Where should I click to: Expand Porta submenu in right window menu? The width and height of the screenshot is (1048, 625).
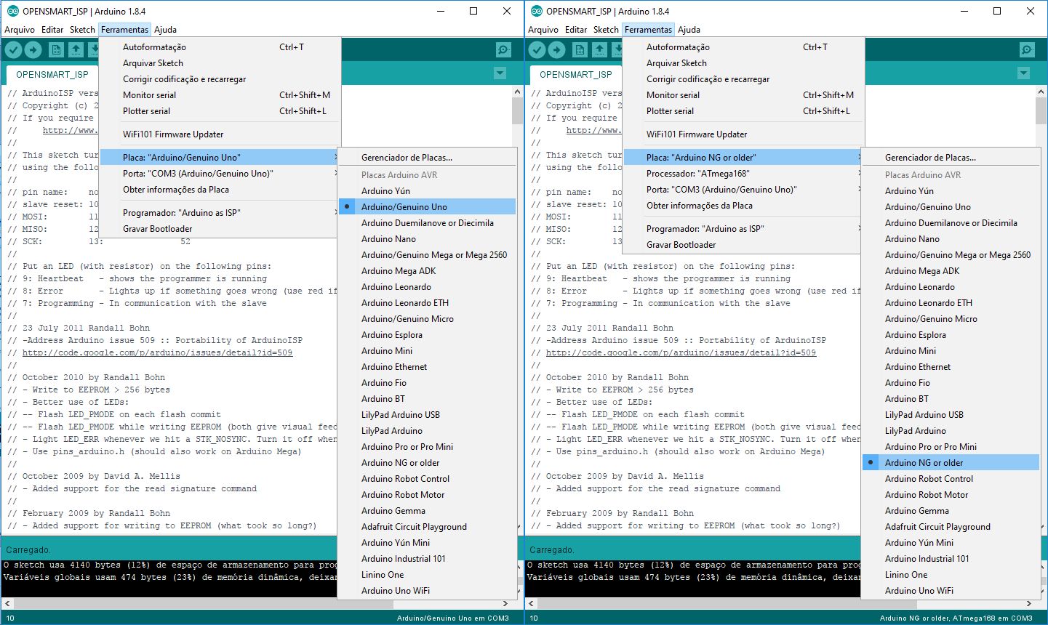(x=743, y=189)
